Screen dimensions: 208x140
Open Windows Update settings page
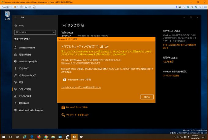(x=25, y=48)
